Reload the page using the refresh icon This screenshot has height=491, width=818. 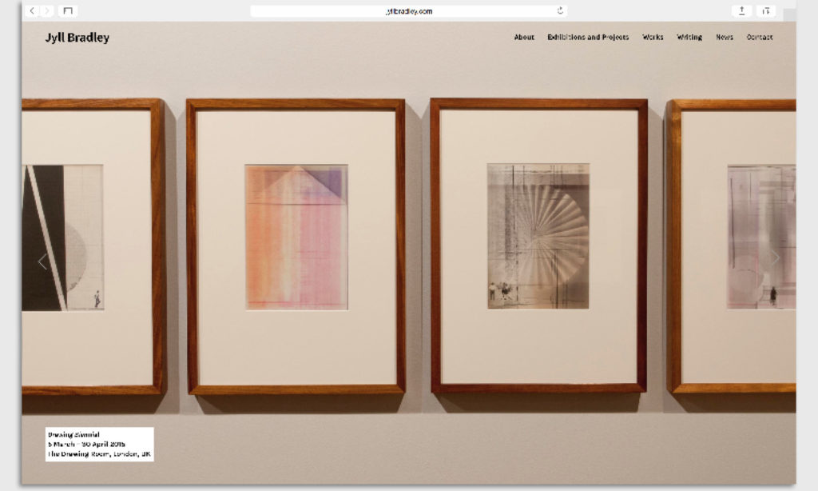click(x=560, y=11)
